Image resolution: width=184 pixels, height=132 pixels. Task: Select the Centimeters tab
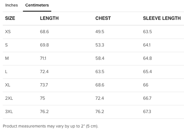[x=37, y=5]
